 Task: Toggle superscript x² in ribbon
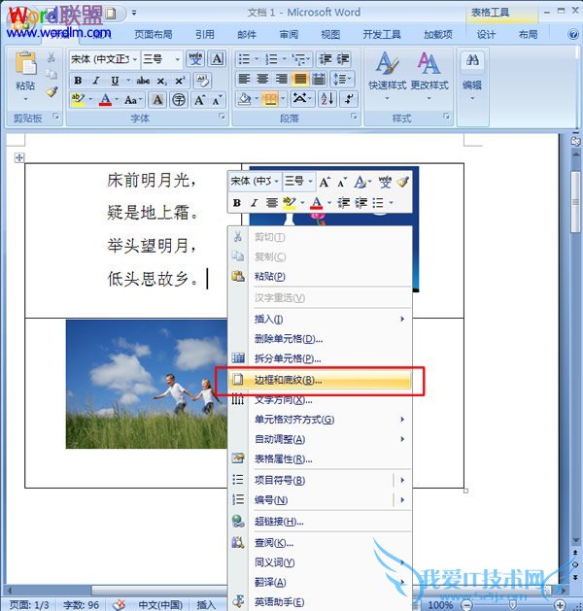tap(180, 81)
